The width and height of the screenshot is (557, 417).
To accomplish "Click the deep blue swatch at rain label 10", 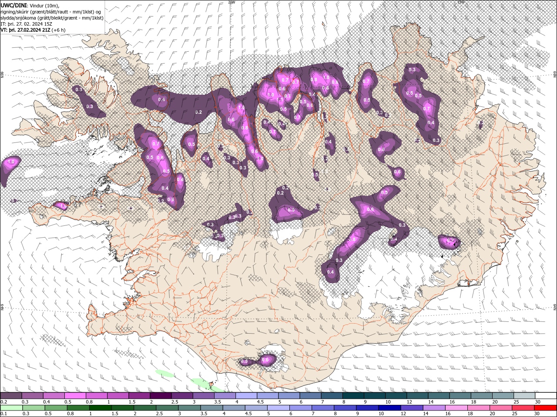I will [x=389, y=407].
